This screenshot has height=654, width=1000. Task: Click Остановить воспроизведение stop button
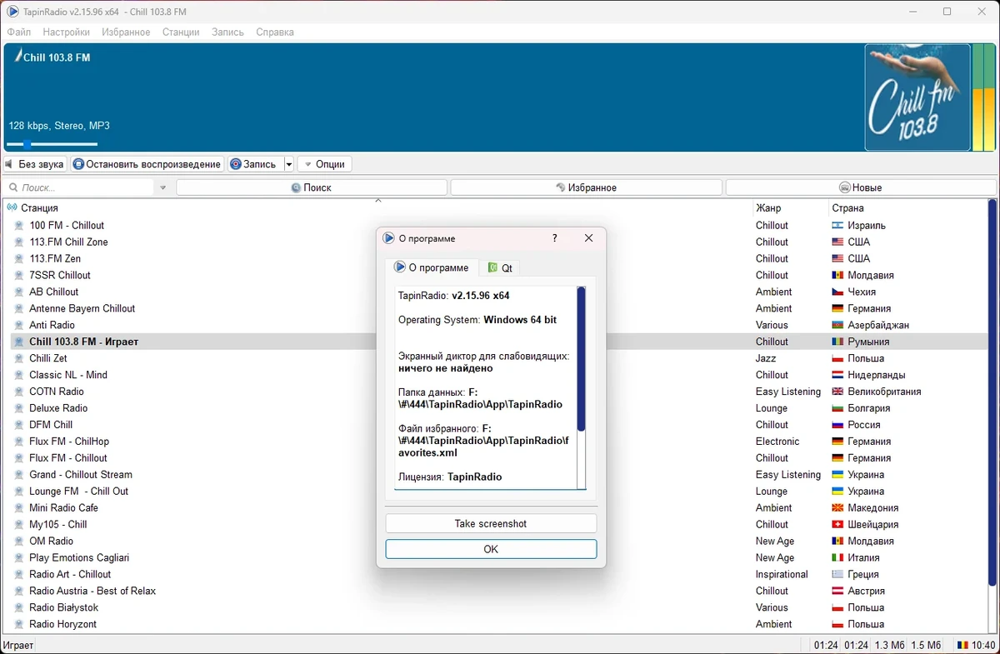coord(147,164)
